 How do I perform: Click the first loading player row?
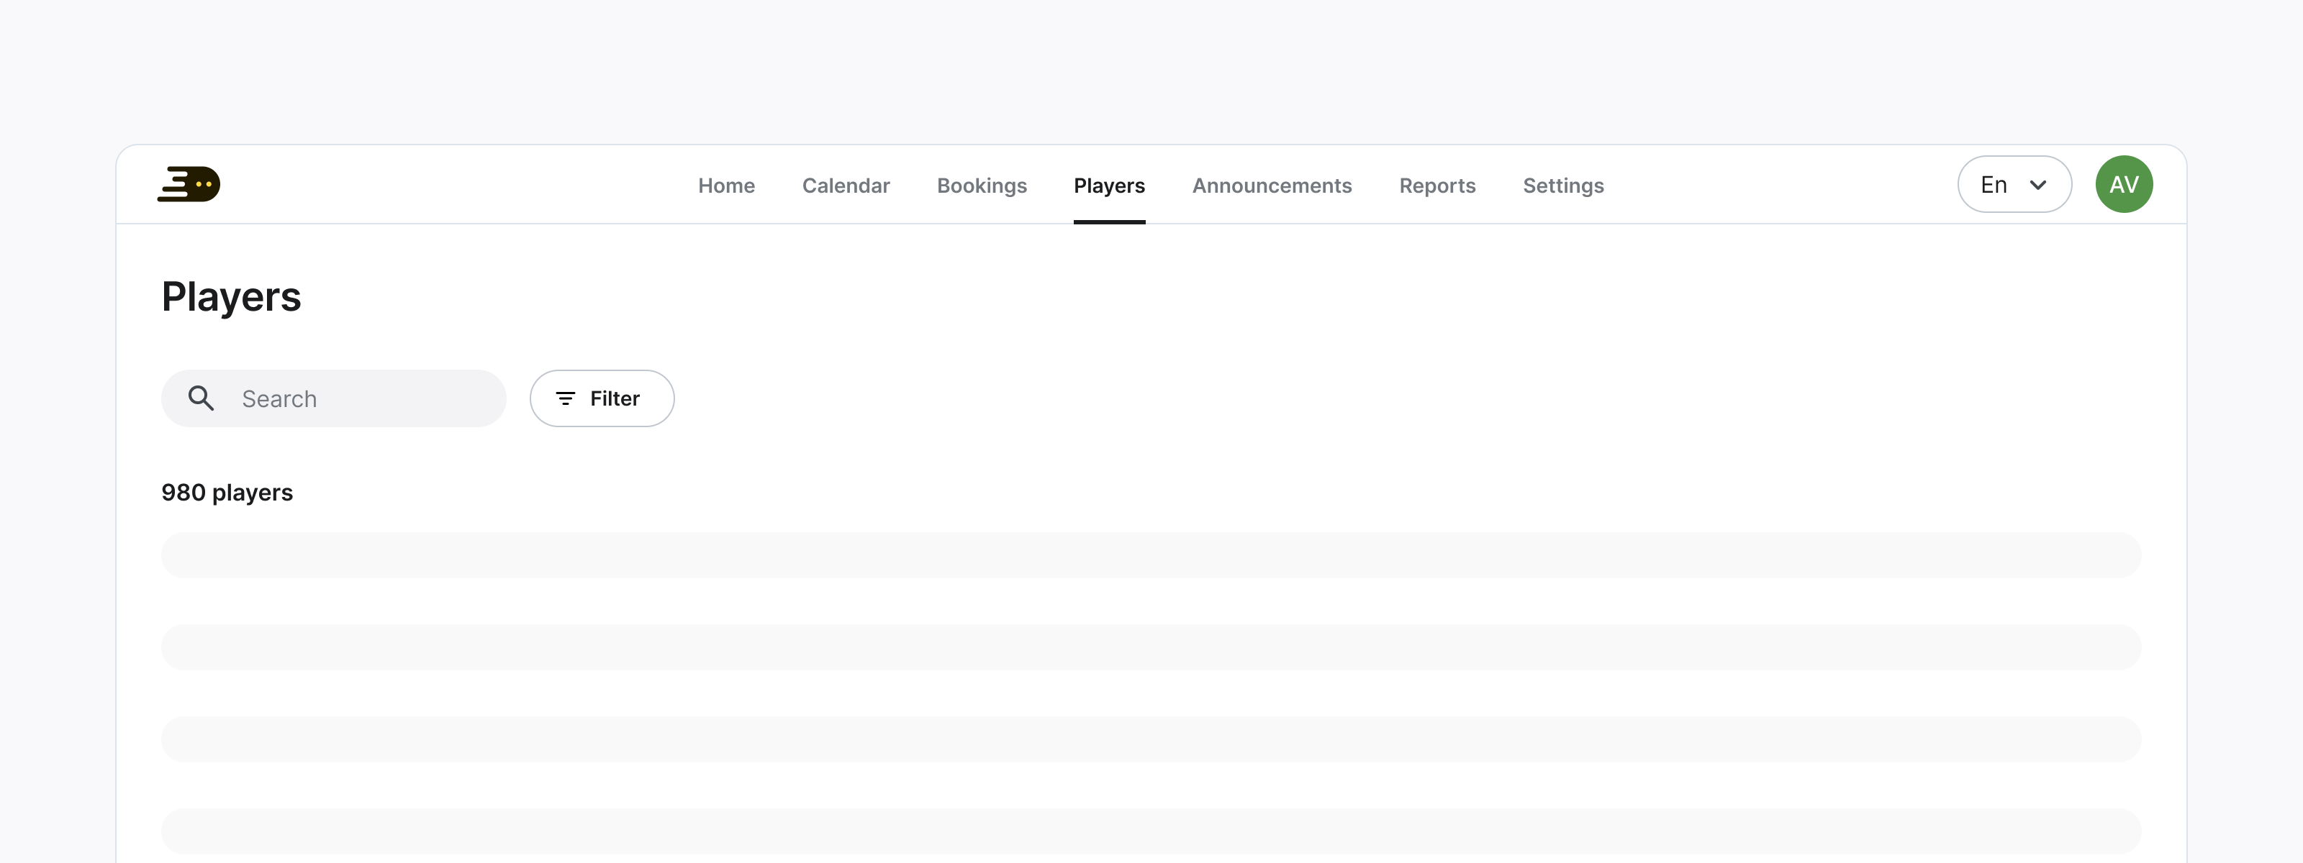point(1151,554)
